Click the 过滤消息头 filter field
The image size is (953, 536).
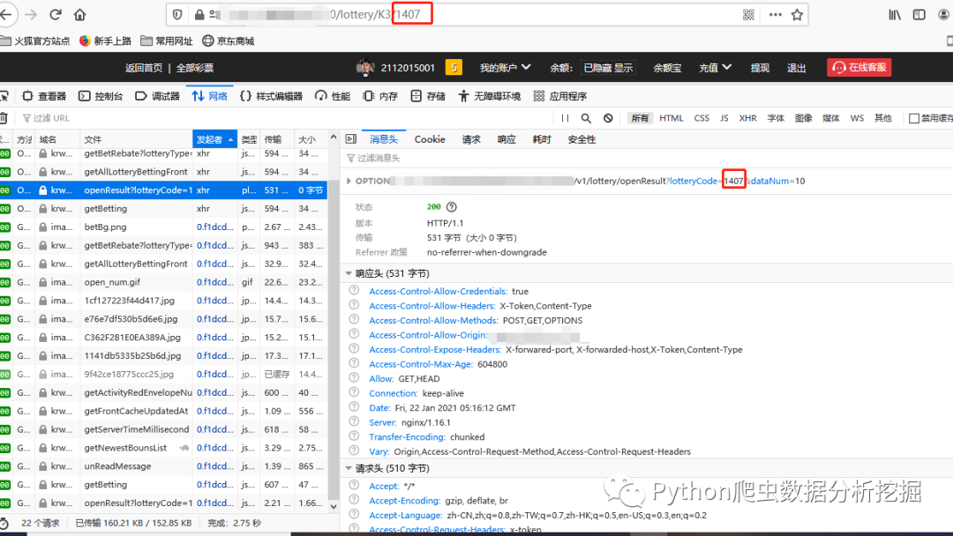648,158
